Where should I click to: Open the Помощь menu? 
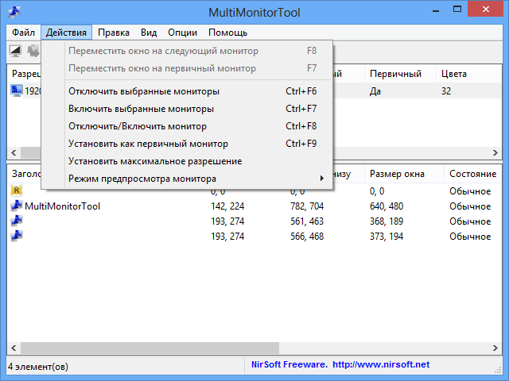point(228,33)
